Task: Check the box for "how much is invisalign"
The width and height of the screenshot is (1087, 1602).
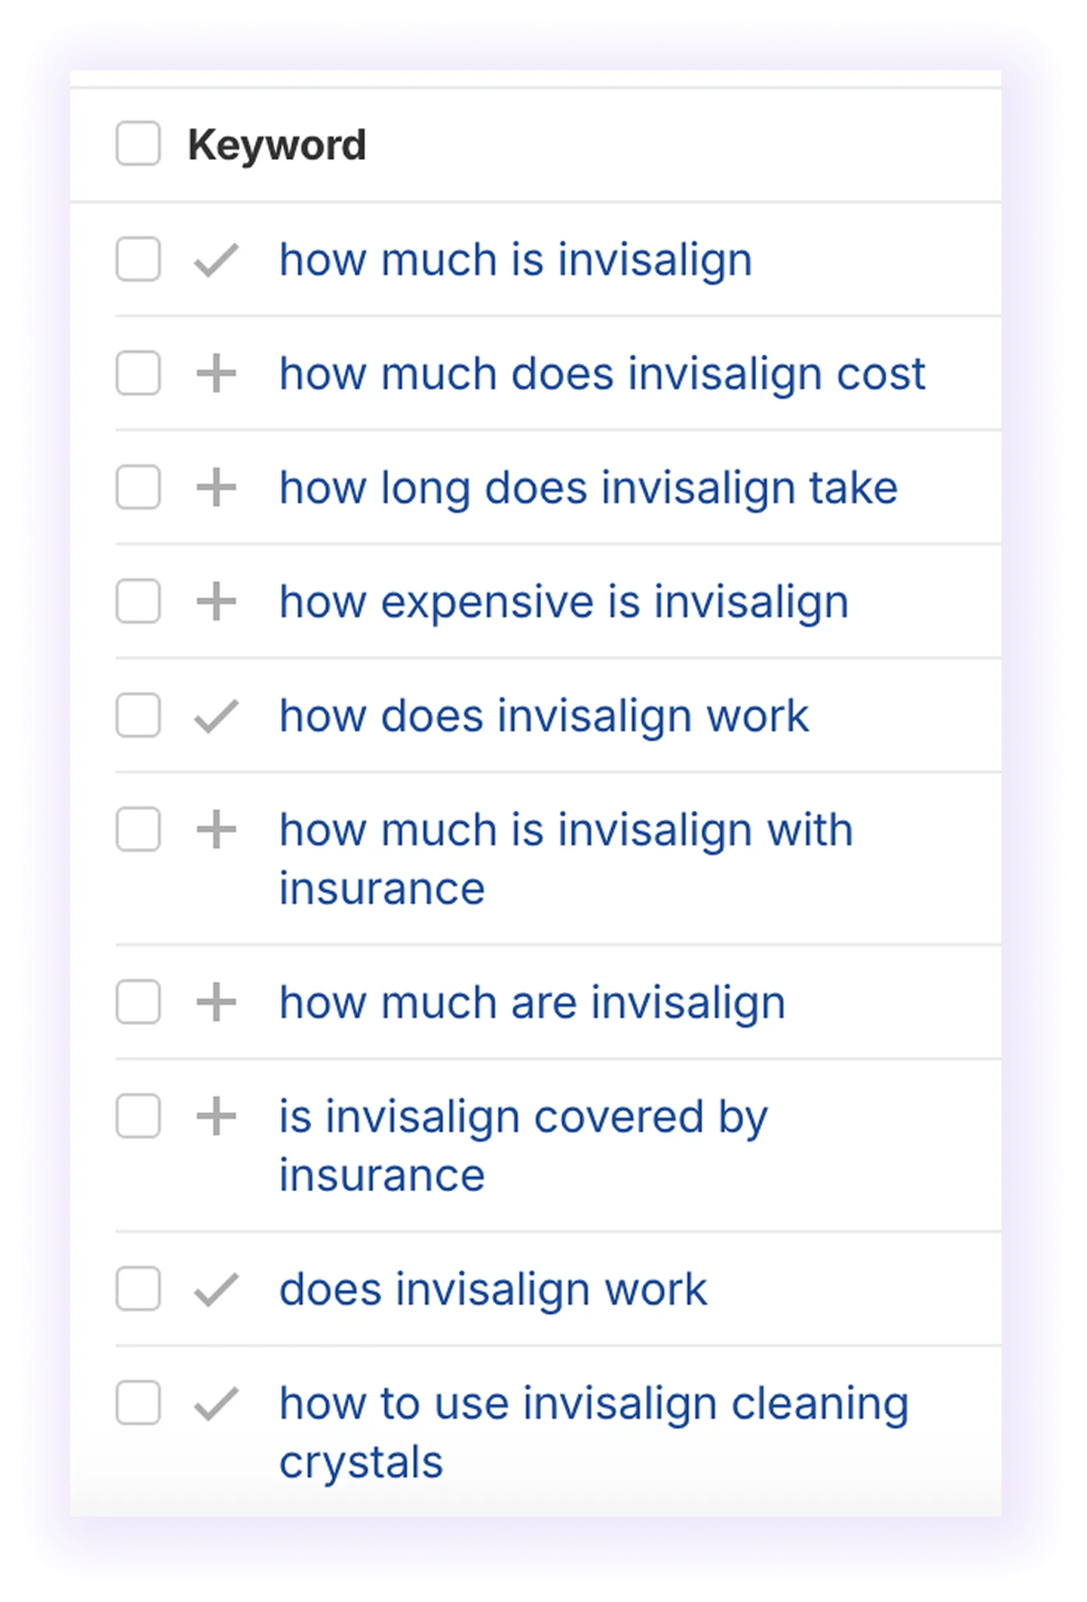Action: (x=137, y=260)
